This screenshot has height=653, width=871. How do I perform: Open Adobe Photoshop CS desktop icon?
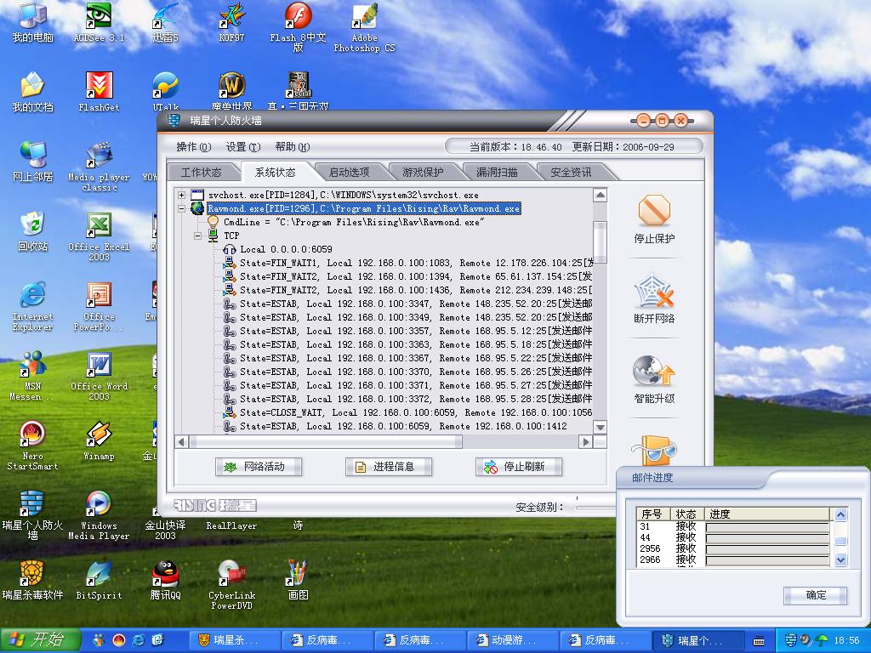coord(364,26)
